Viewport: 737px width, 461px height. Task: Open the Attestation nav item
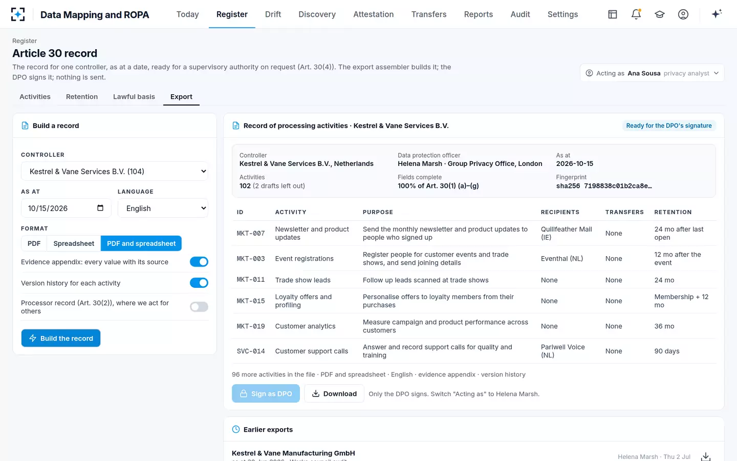pyautogui.click(x=374, y=14)
